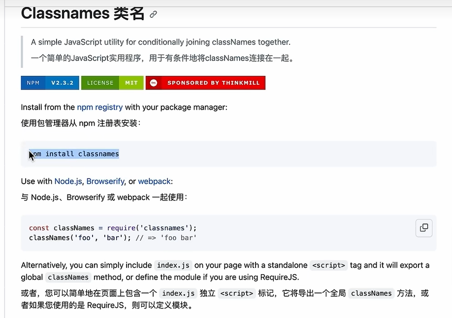Click the highlighted 'npm install classnames' command

[74, 154]
